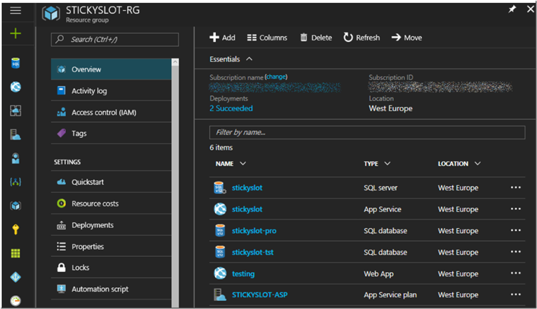Open Resource costs

tap(111, 203)
